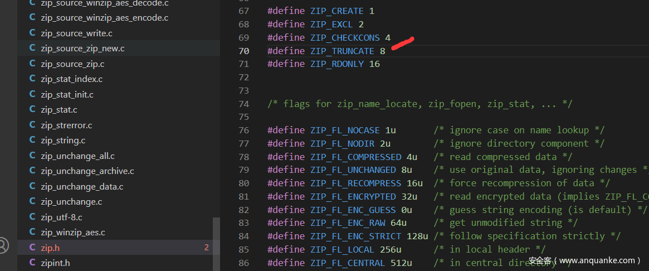This screenshot has height=271, width=649.
Task: Select zip_stat_index.c in file list
Action: (x=71, y=79)
